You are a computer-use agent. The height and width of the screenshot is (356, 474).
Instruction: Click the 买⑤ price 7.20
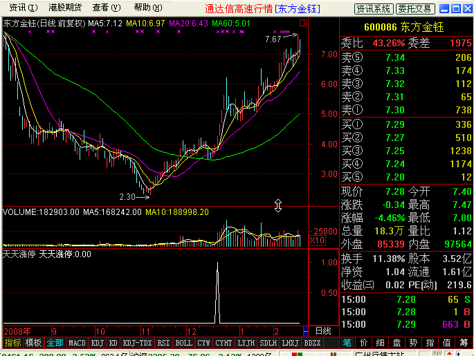(x=395, y=177)
